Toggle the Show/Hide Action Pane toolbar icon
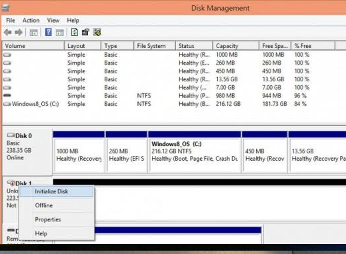Viewport: 346px width, 254px height. tap(60, 33)
